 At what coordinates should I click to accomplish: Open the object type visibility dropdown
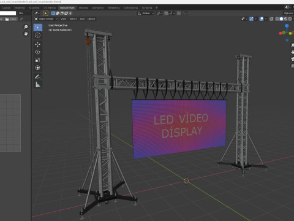point(244,19)
